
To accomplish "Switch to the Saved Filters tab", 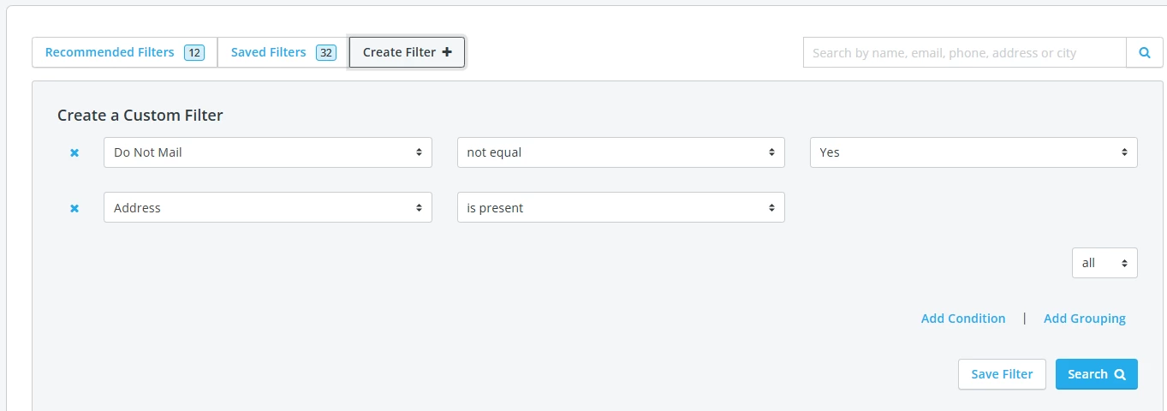I will [269, 52].
